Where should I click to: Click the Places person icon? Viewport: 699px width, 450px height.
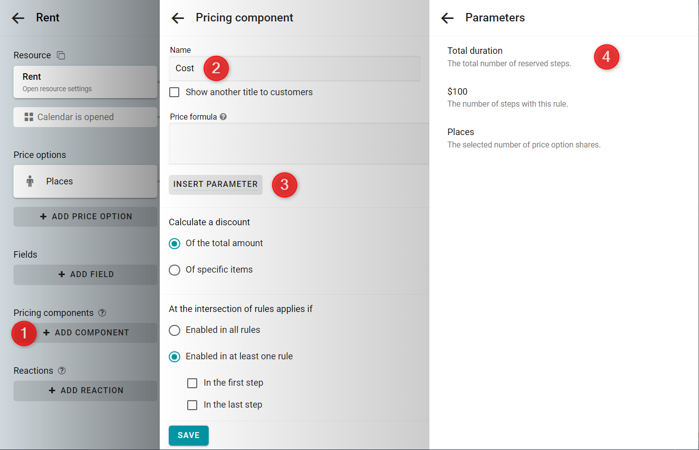coord(30,181)
